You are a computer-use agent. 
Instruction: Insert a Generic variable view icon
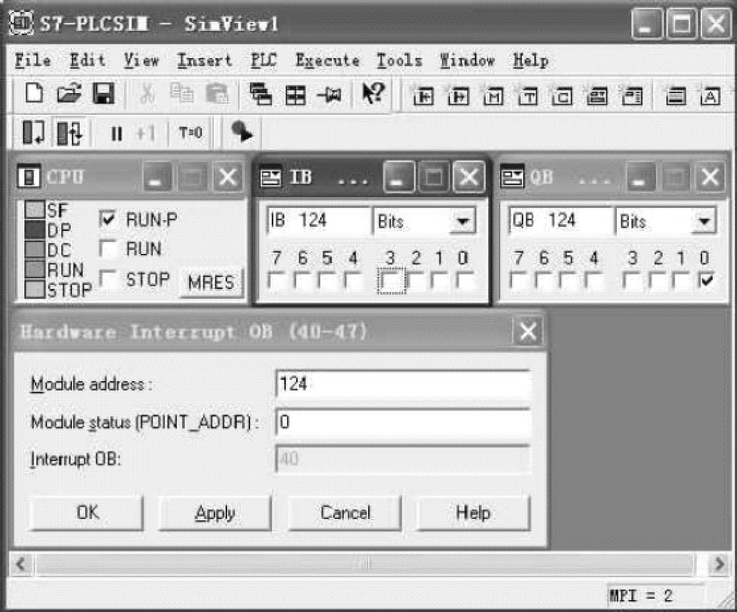coord(597,96)
